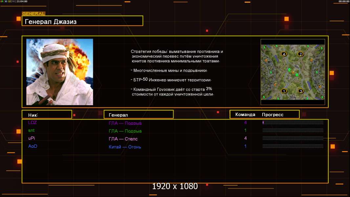Screen dimensions: 350x197
Task: Click the yellow GENERAL tag label
Action: click(x=33, y=13)
